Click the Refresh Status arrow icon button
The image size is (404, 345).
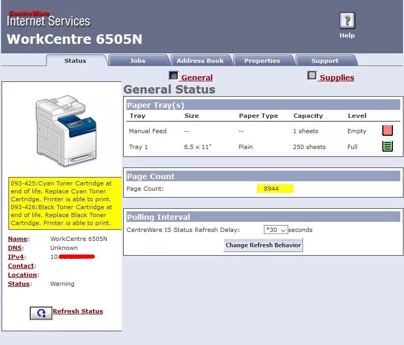tap(41, 313)
